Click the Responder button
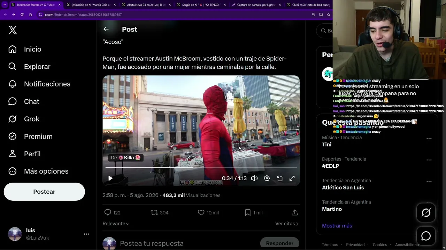The height and width of the screenshot is (250, 446). (x=280, y=243)
